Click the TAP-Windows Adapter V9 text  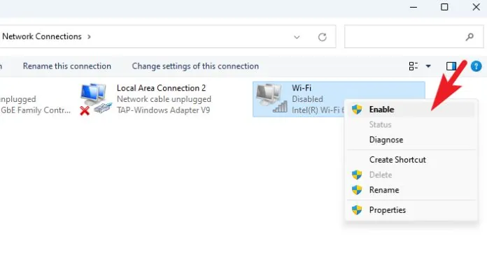point(163,110)
